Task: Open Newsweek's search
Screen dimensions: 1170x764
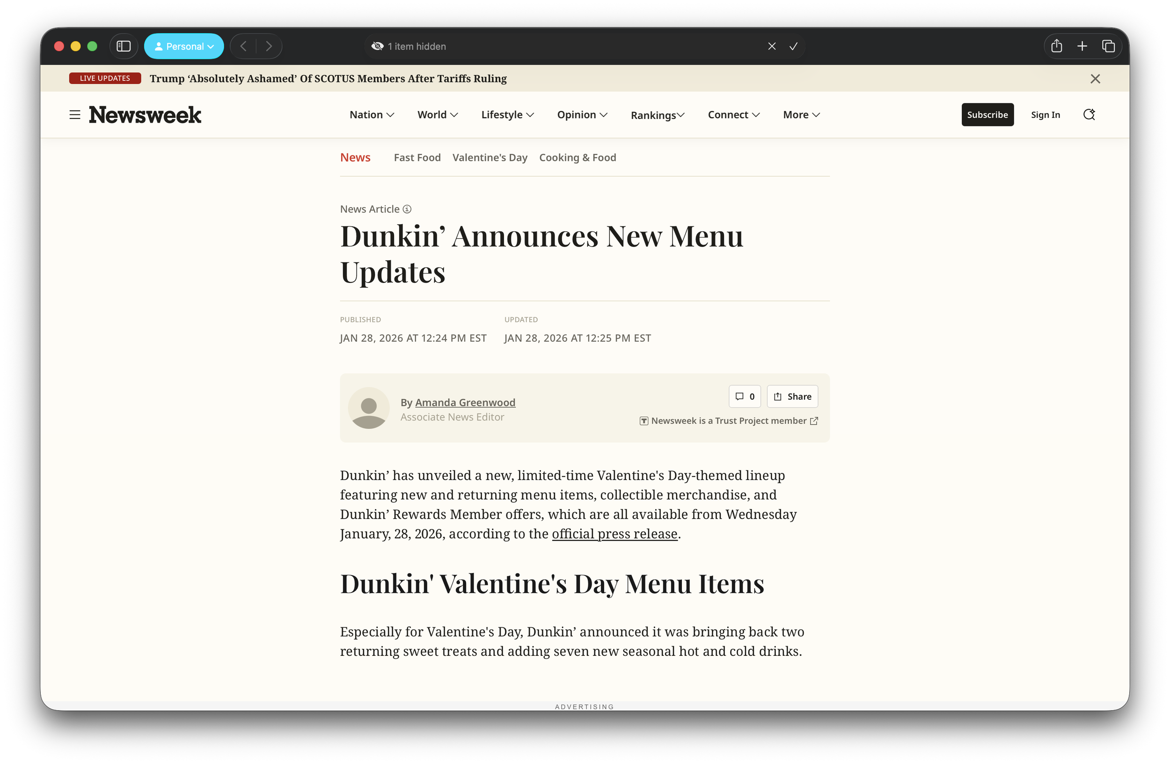Action: (x=1089, y=115)
